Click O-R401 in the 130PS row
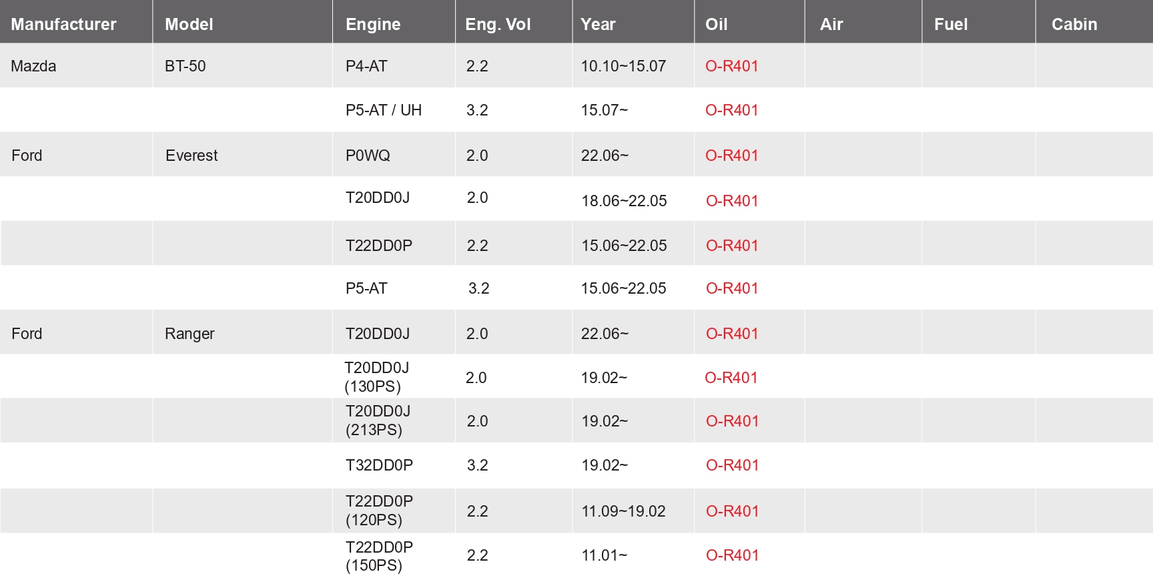This screenshot has width=1153, height=578. pos(731,378)
